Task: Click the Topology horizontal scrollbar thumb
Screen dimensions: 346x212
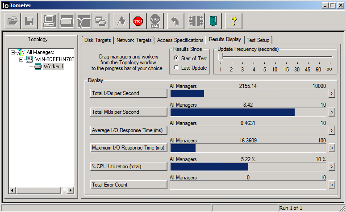Action: 38,190
